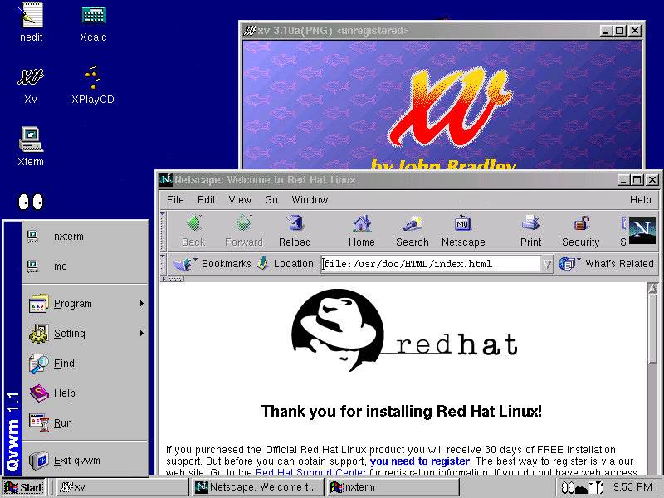This screenshot has width=664, height=498.
Task: Switch to nxterm taskbar button
Action: pyautogui.click(x=393, y=487)
